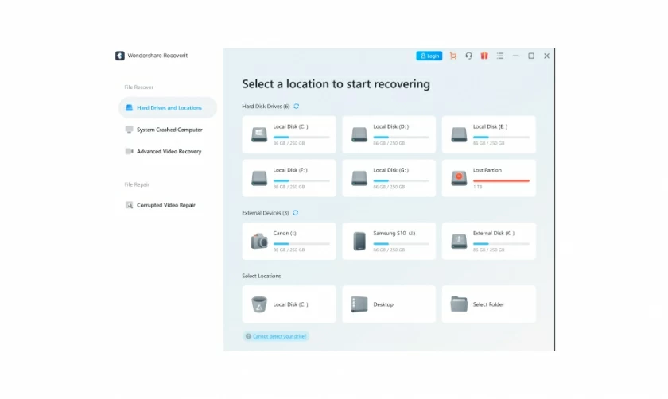This screenshot has height=399, width=668.
Task: Click the External Devices (3) heading
Action: (266, 213)
